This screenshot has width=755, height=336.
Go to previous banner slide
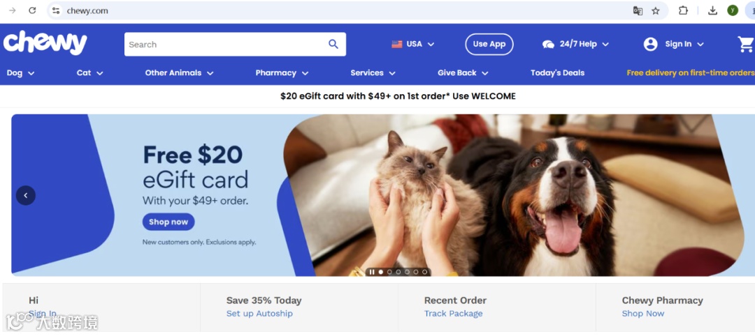click(26, 195)
